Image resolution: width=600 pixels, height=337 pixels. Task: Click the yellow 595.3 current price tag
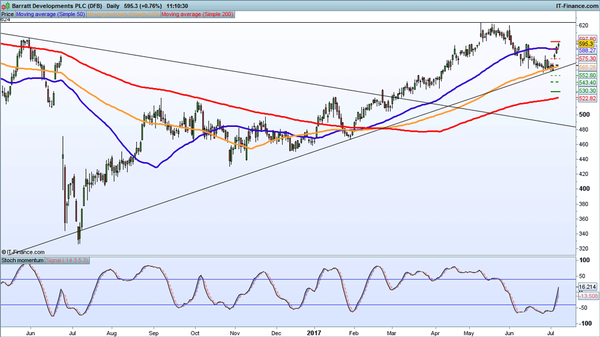pos(586,44)
